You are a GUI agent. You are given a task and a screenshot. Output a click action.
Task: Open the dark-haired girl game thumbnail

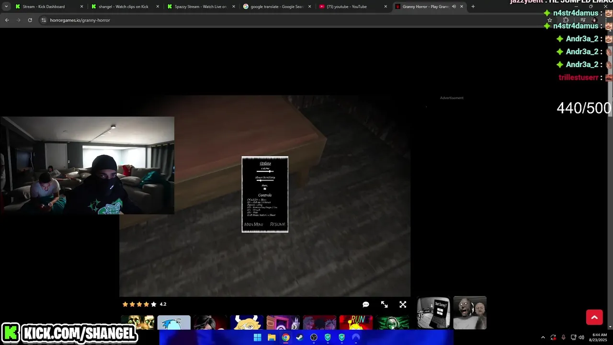pyautogui.click(x=210, y=322)
